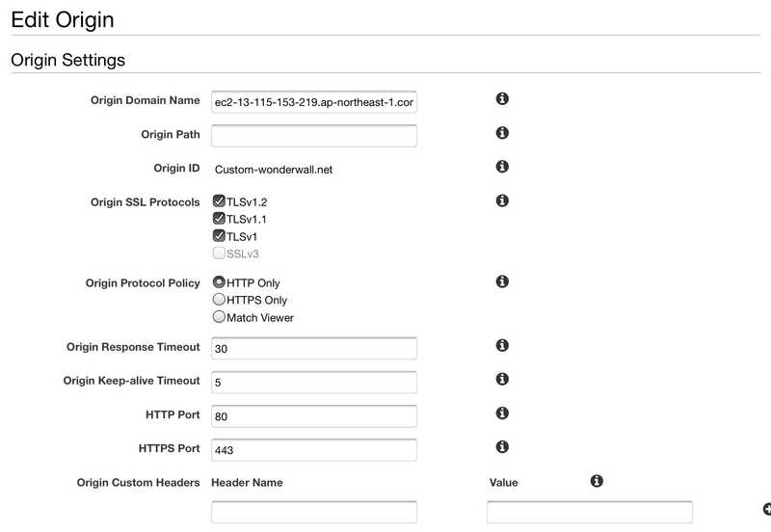Viewport: 771px width, 532px height.
Task: Open info icon for Origin ID
Action: [x=502, y=167]
